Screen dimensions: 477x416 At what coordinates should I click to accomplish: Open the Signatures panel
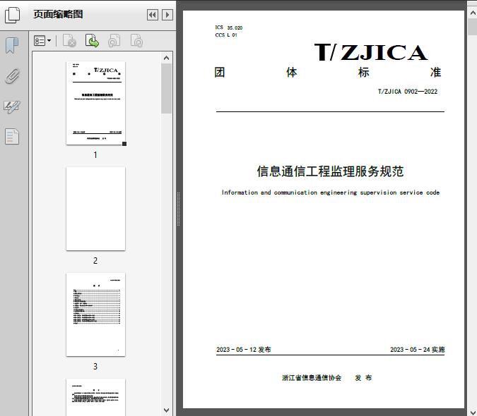pyautogui.click(x=12, y=106)
